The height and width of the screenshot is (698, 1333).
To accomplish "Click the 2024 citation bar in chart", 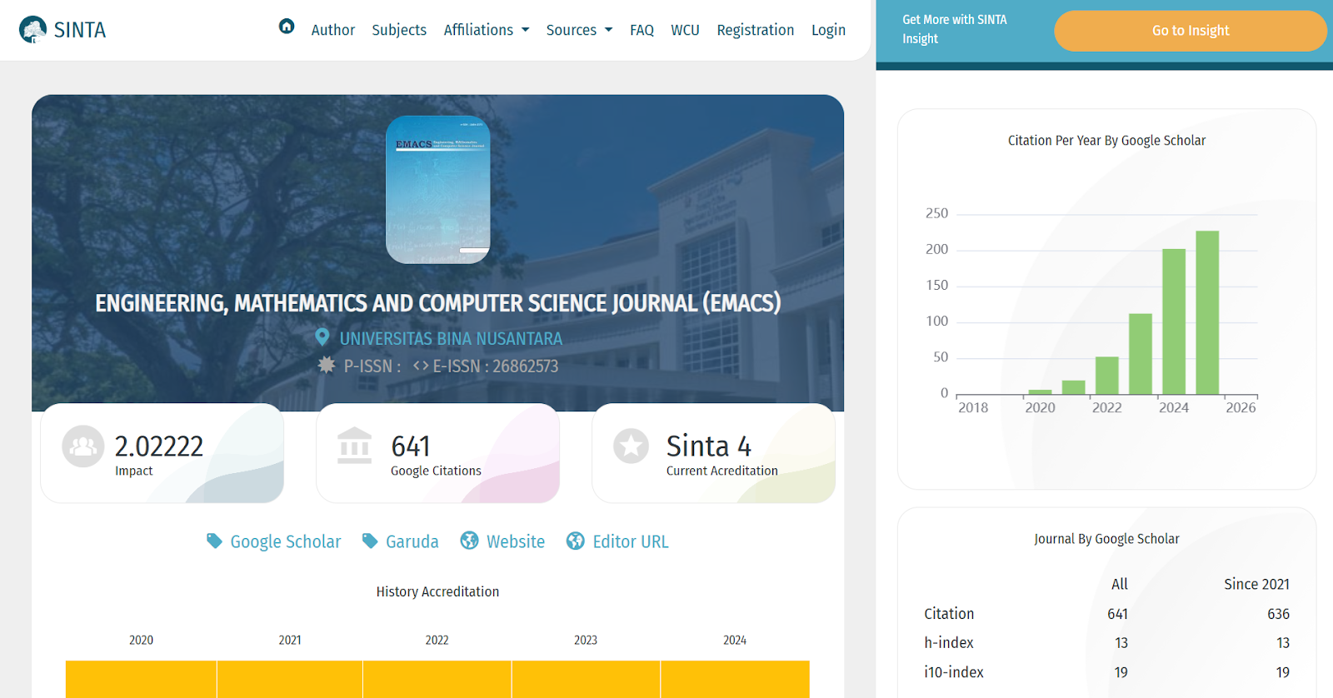I will (x=1174, y=322).
